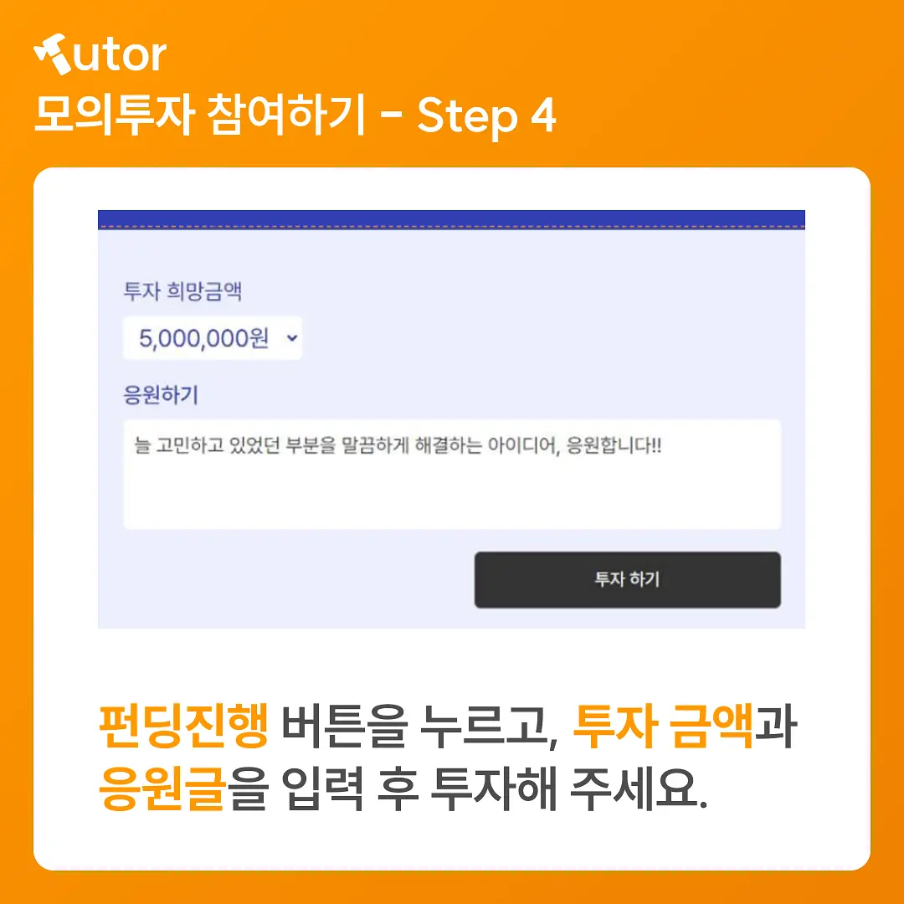Click the 투자 희망금액 label
The image size is (904, 904).
(x=182, y=290)
